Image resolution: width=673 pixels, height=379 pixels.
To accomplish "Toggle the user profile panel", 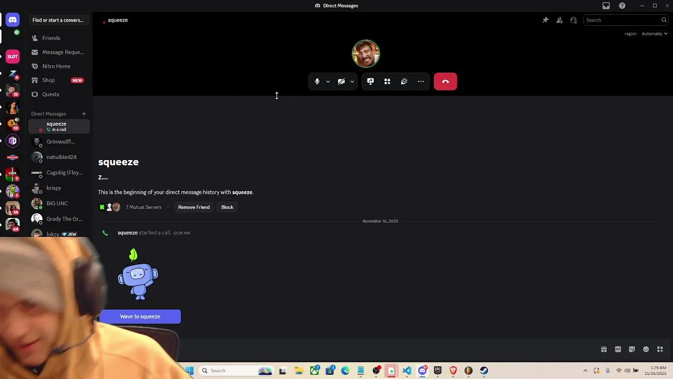I will tap(574, 20).
